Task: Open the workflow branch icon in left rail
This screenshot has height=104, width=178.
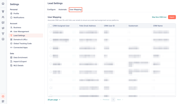Action: point(3,34)
